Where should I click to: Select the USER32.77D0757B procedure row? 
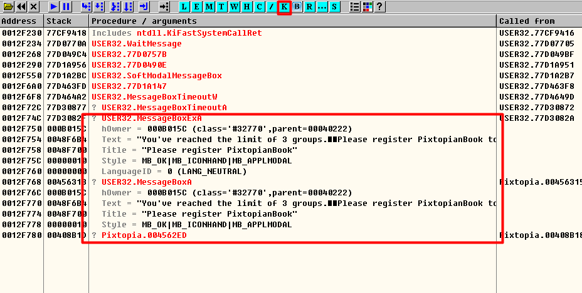(x=291, y=54)
